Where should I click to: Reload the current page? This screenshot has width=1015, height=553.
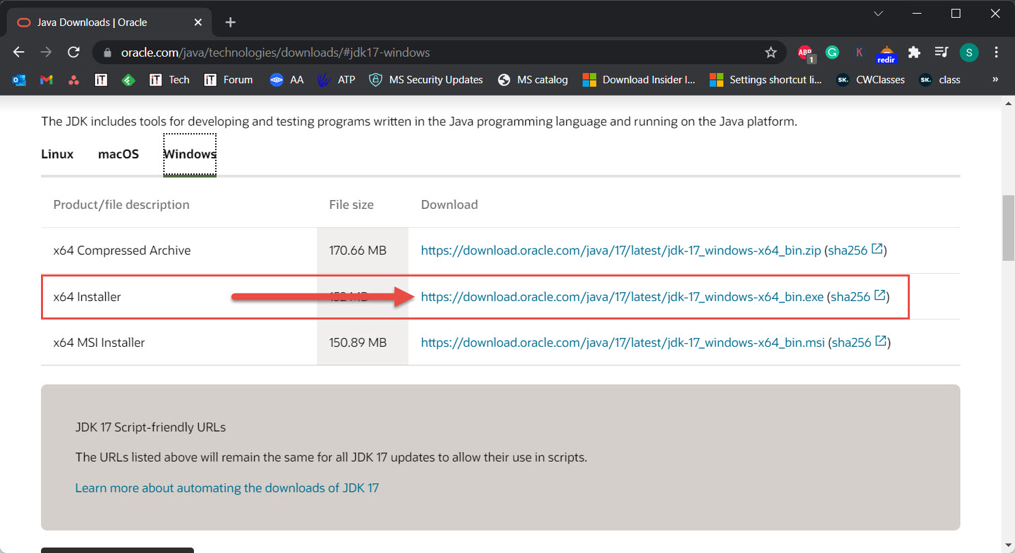[x=74, y=52]
